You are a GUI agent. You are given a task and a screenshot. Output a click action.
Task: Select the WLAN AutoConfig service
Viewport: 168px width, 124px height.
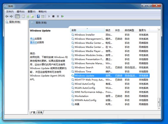(110, 88)
